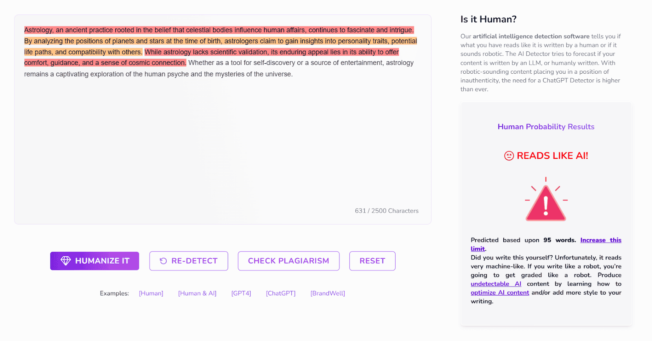Choose the [ChatGPT] example
This screenshot has height=341, width=652.
pyautogui.click(x=281, y=293)
